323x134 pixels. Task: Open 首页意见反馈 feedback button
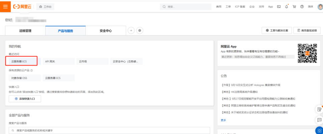pyautogui.click(x=307, y=31)
